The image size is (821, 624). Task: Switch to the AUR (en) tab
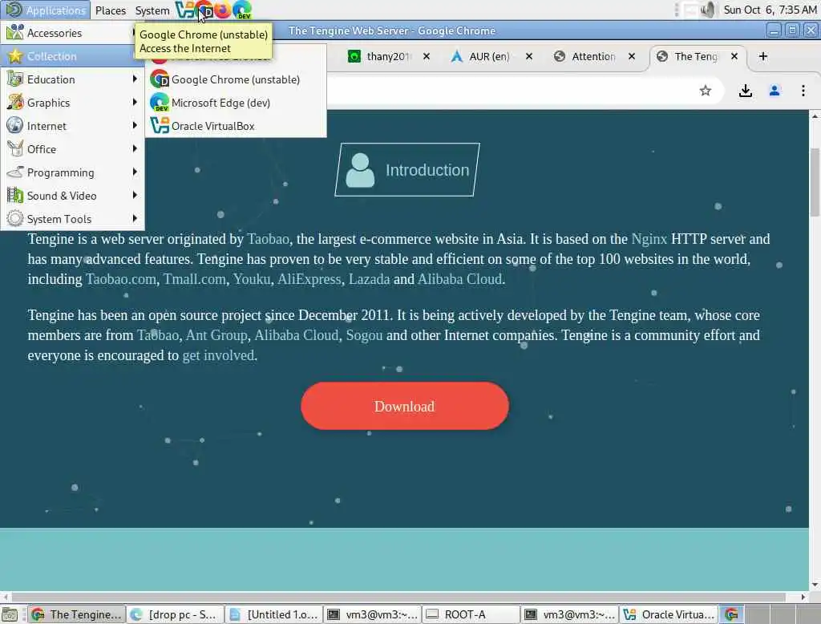point(489,56)
